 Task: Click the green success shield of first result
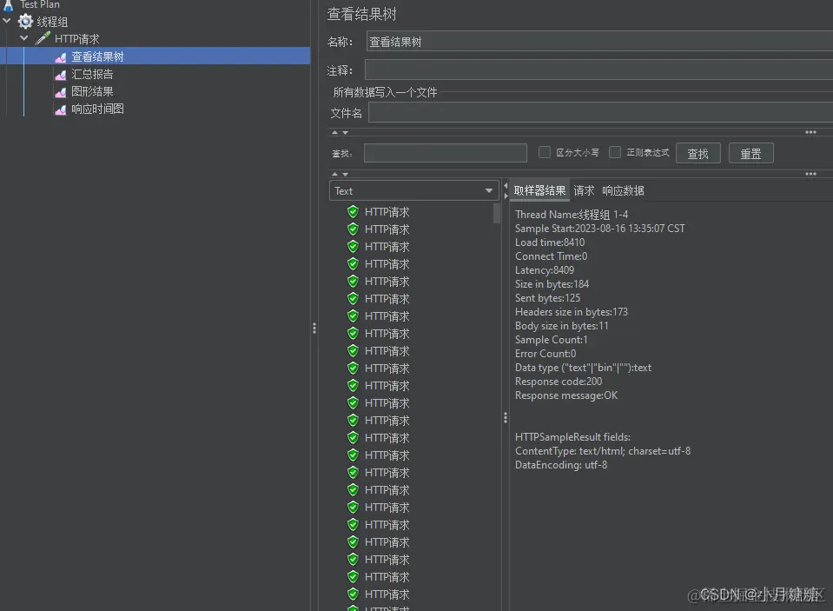[x=353, y=212]
